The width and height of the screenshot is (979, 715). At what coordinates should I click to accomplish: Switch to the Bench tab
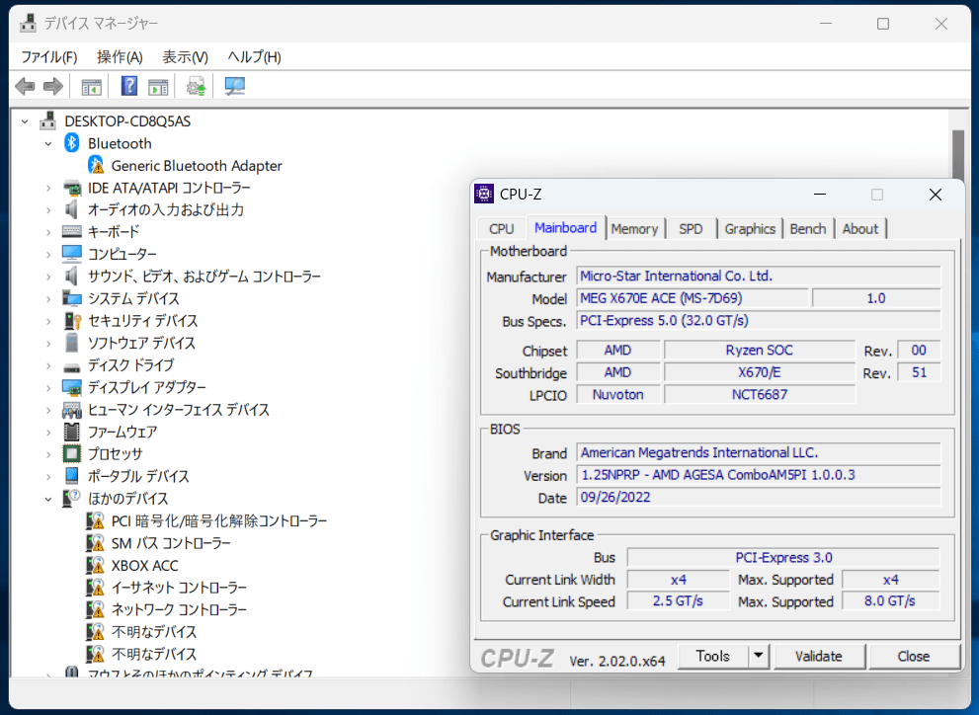pos(808,229)
